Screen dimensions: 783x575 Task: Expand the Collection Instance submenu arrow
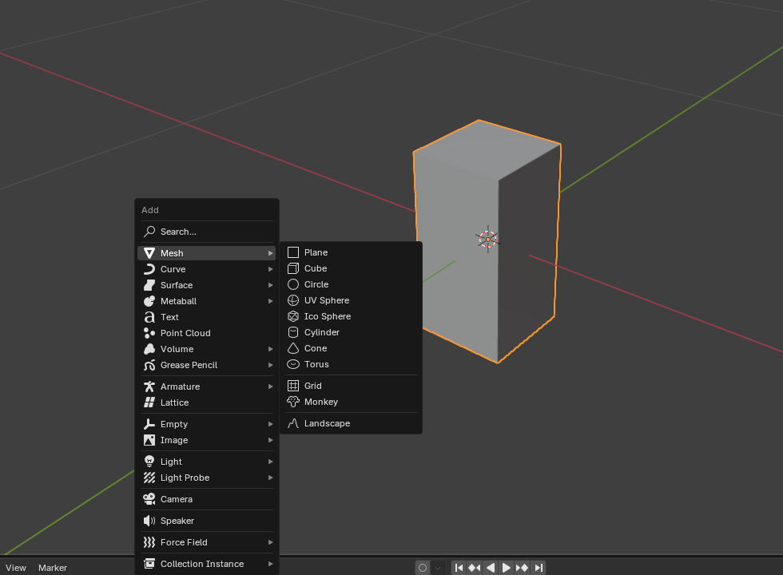pyautogui.click(x=270, y=564)
